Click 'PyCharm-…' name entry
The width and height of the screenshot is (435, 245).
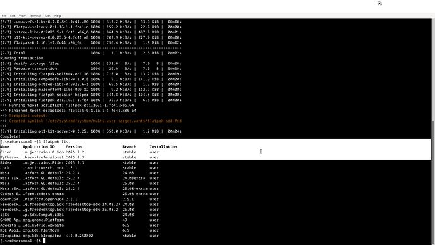[10, 157]
